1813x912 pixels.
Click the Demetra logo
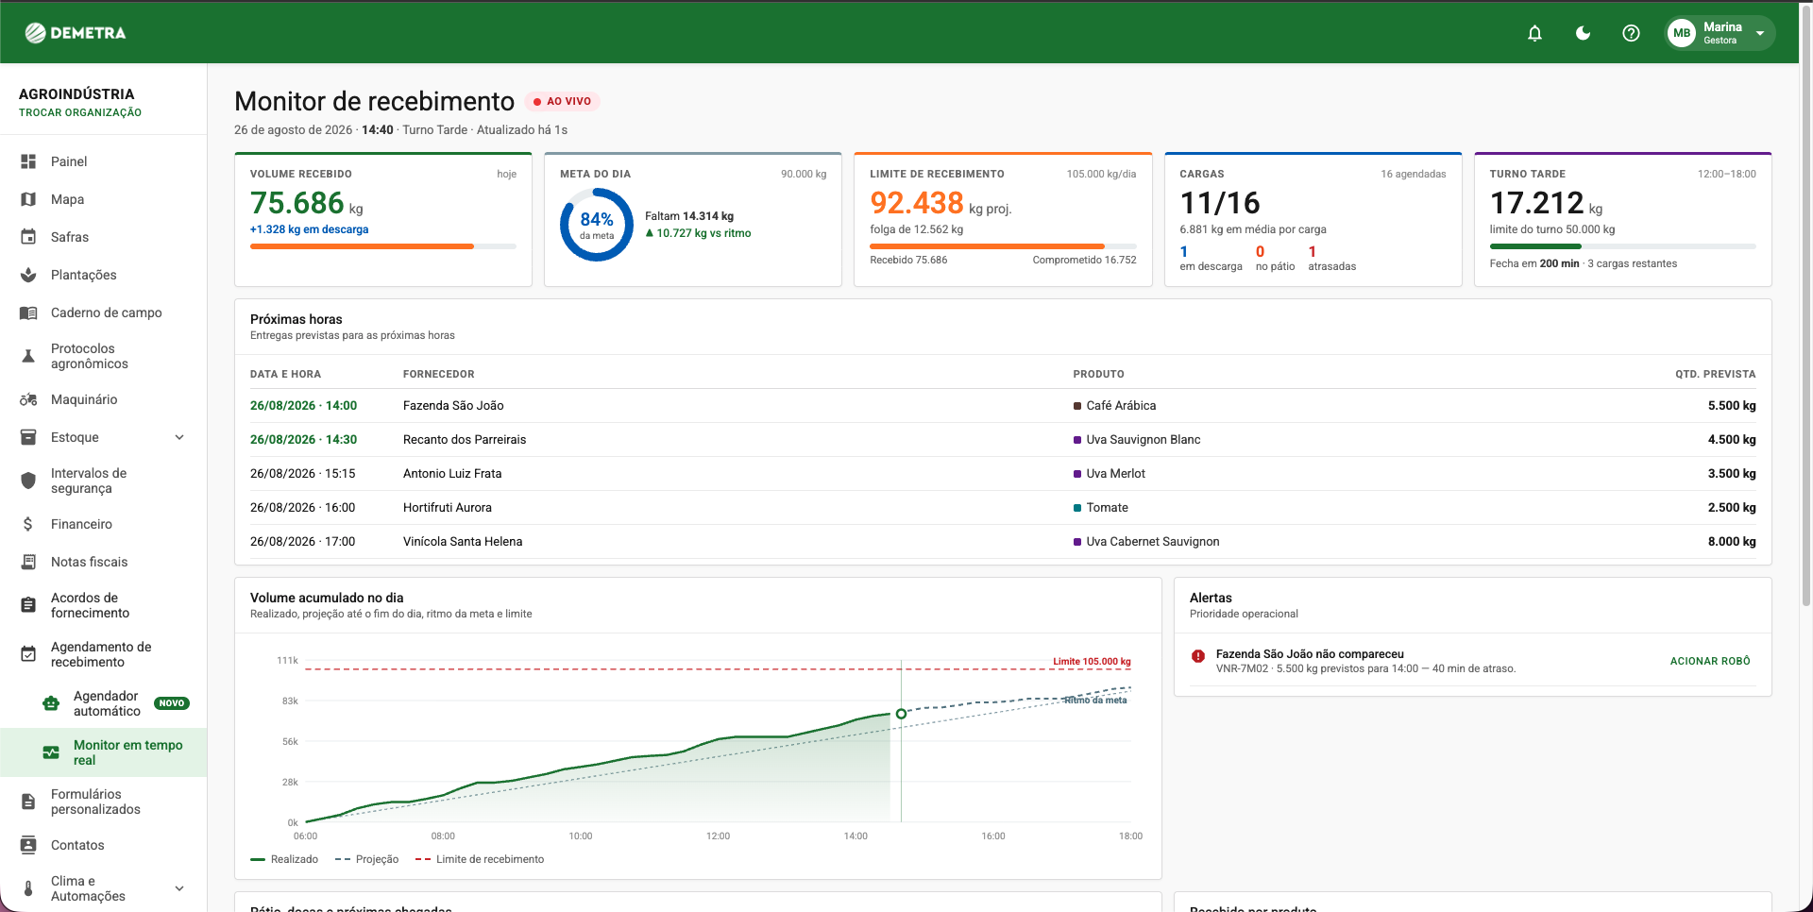(76, 33)
